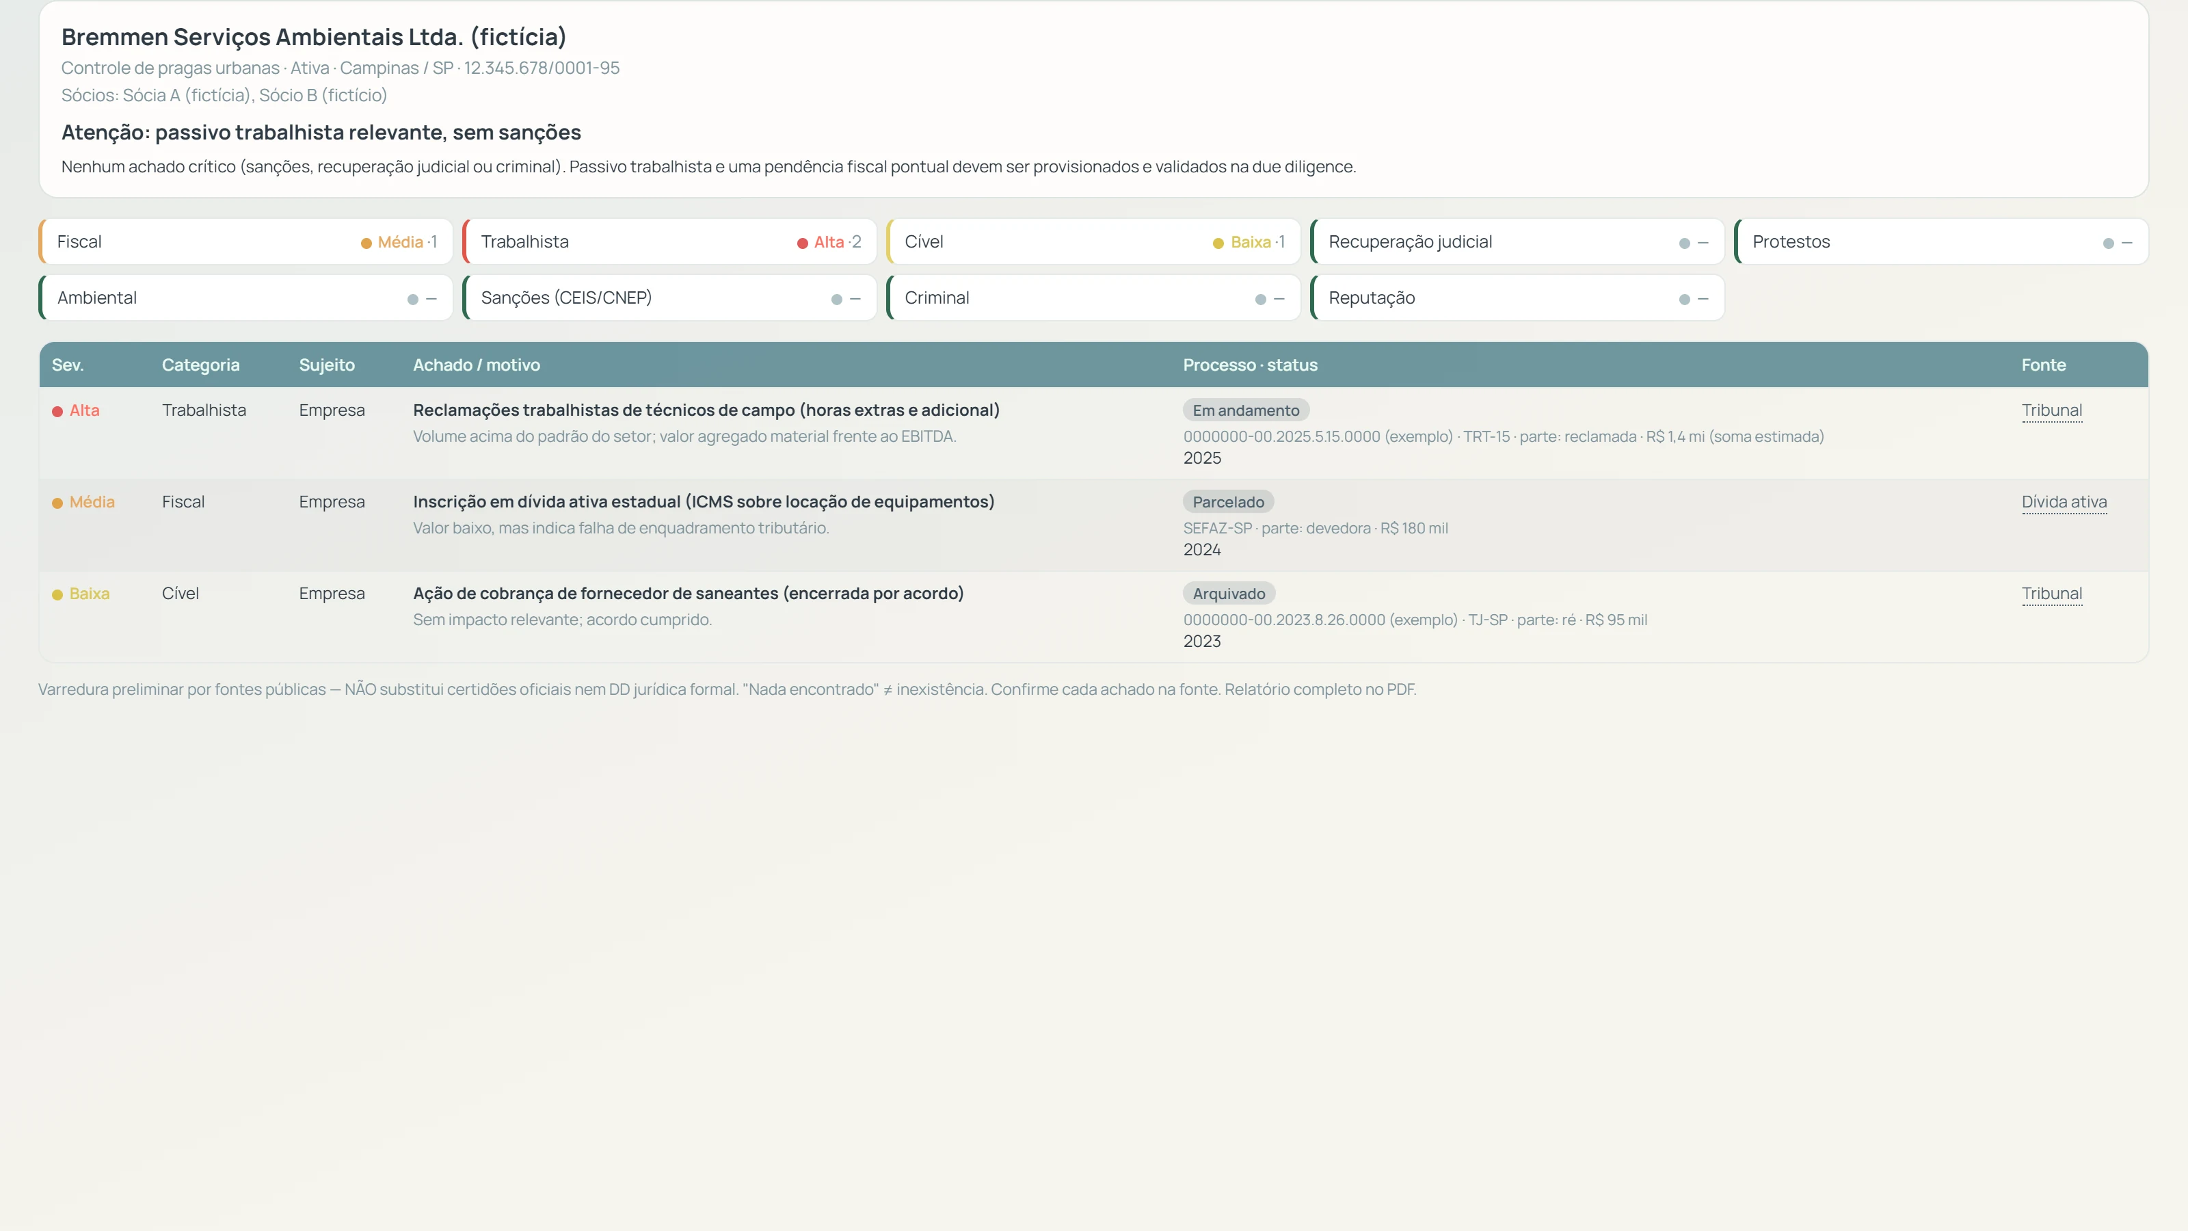The image size is (2188, 1231).
Task: Open the Criminal category card
Action: pos(1093,298)
